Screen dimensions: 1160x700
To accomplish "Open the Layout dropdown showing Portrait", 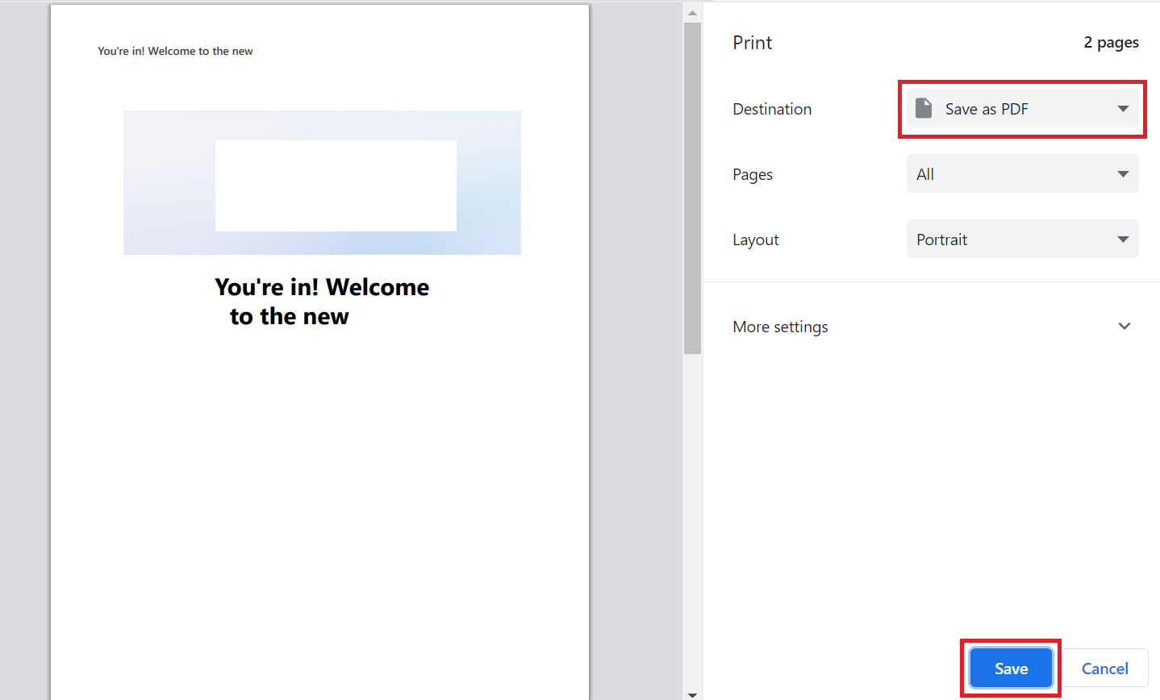I will coord(1022,240).
